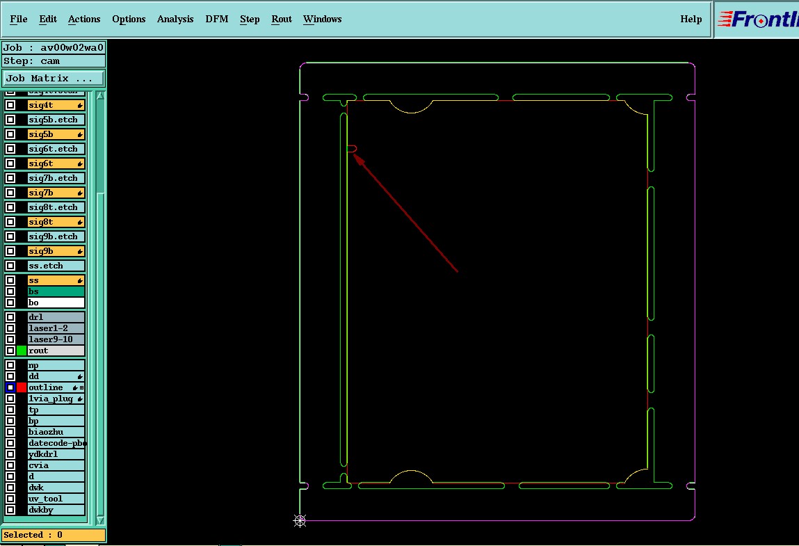This screenshot has width=799, height=546.
Task: Click the Step: cam label
Action: click(x=54, y=61)
